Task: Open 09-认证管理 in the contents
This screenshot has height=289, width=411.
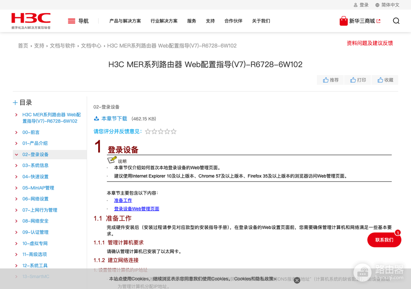Action: pyautogui.click(x=35, y=232)
